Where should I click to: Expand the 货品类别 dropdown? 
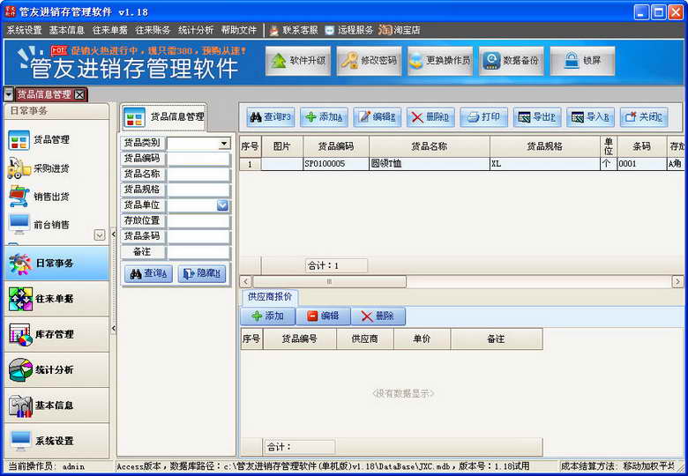click(x=224, y=143)
